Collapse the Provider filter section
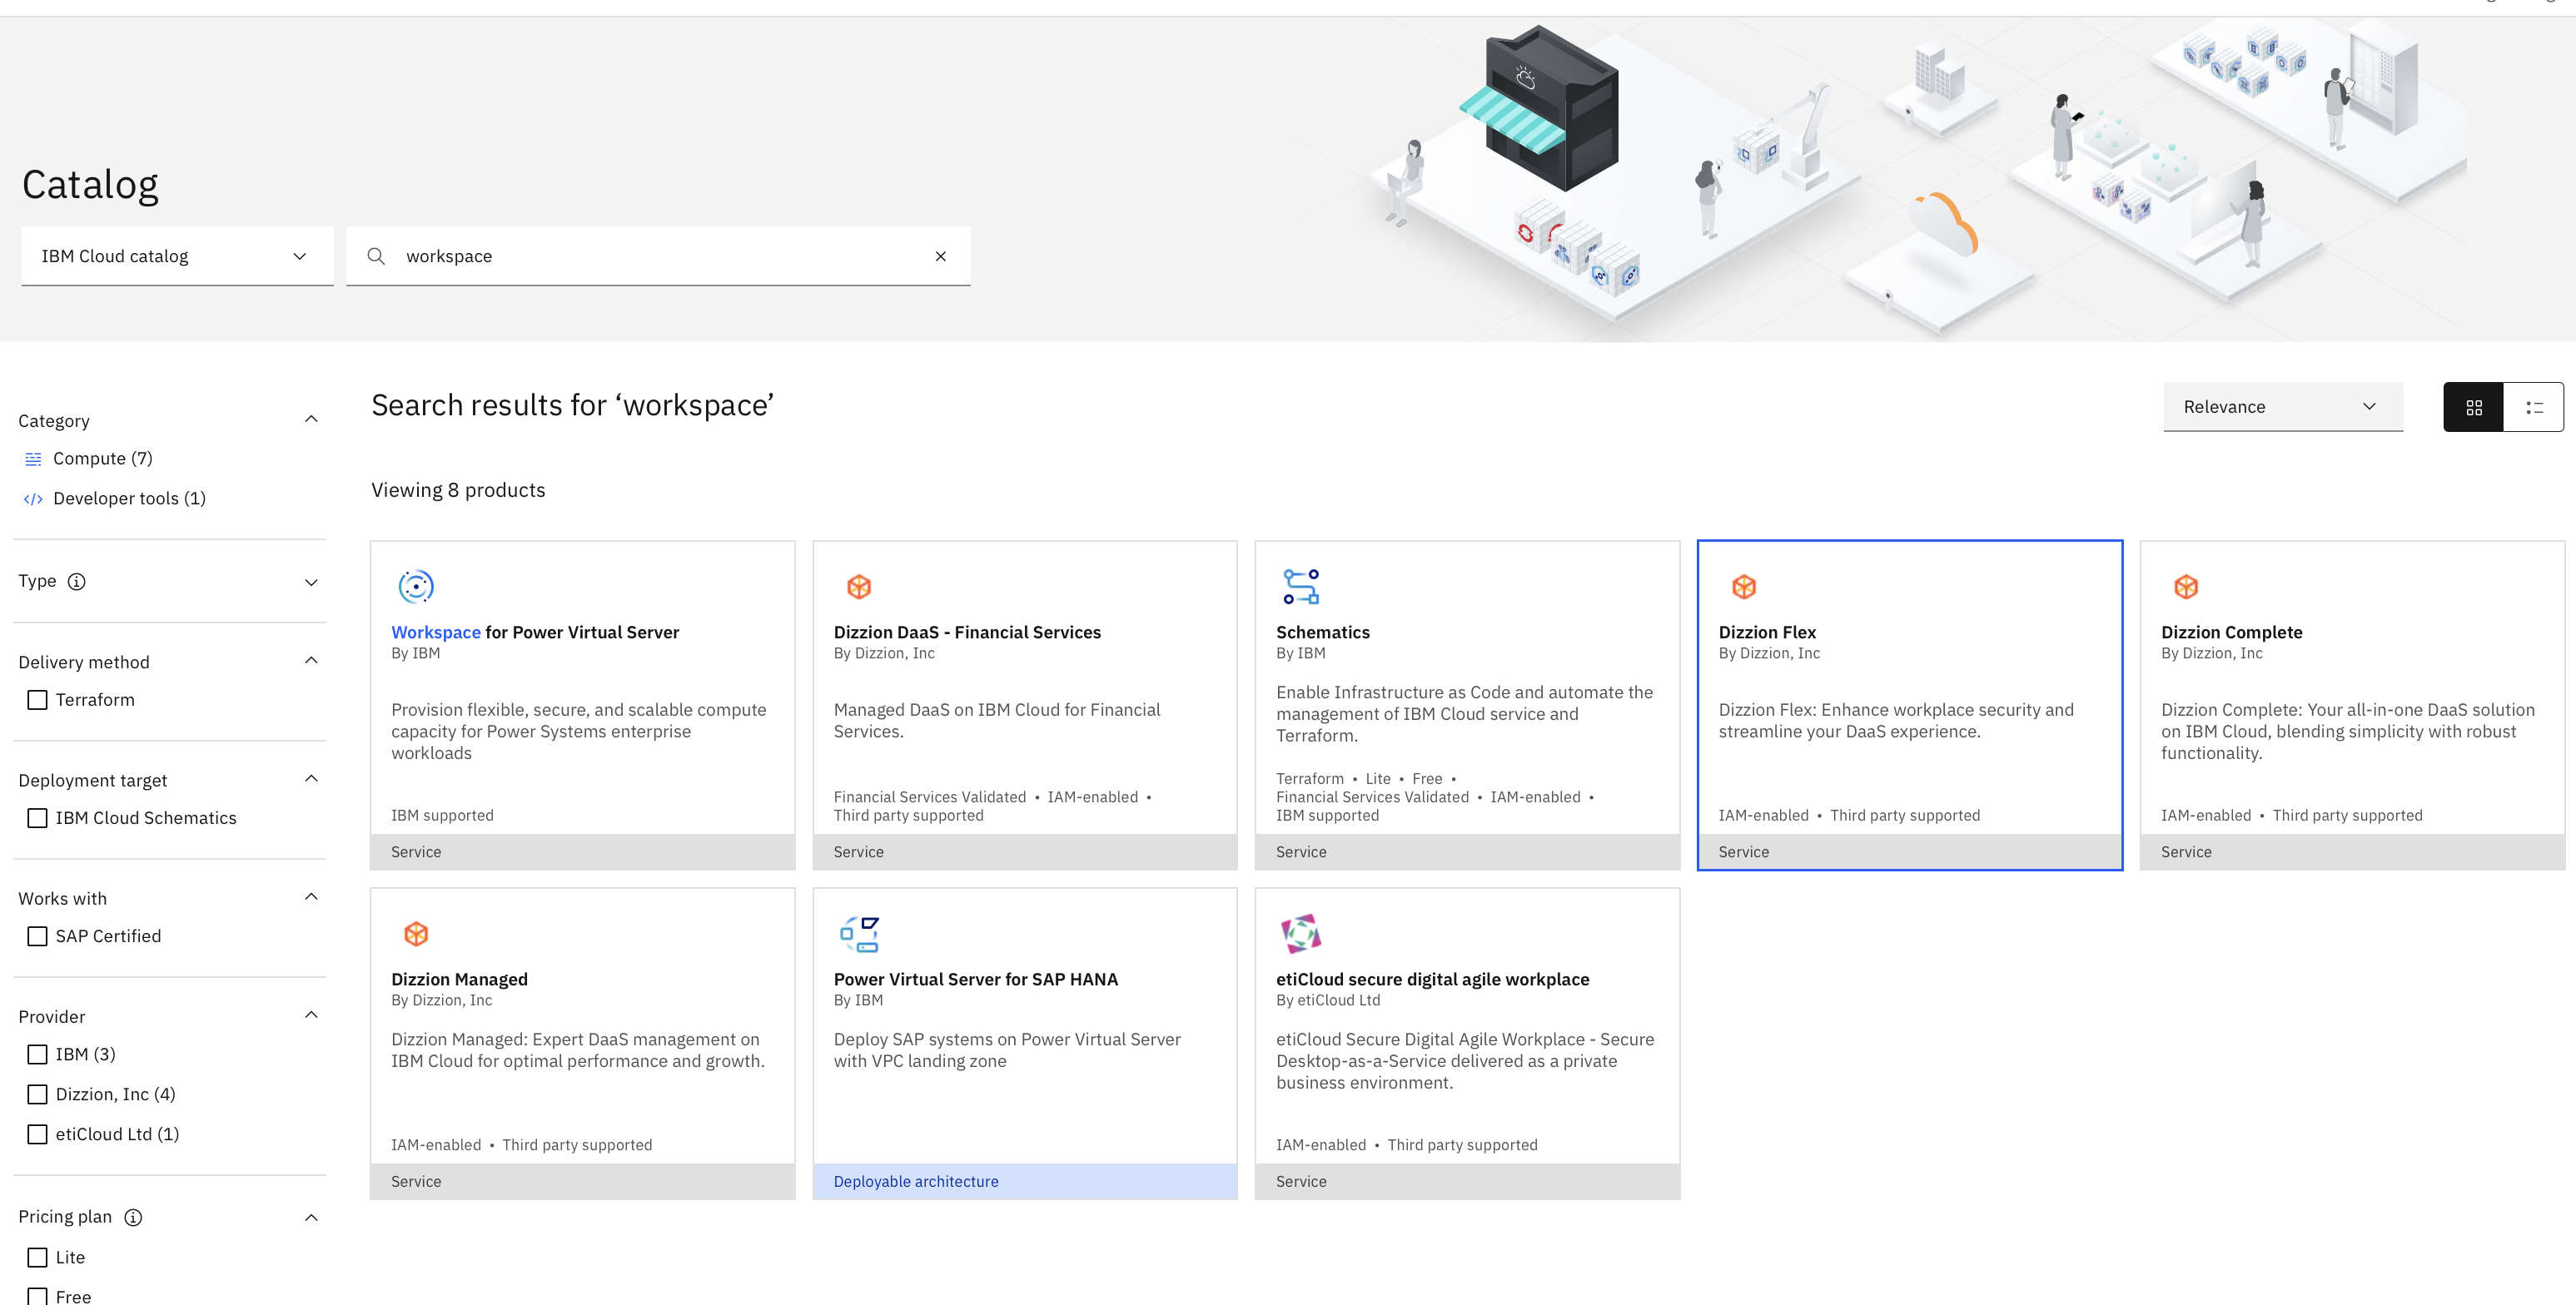Image resolution: width=2576 pixels, height=1305 pixels. click(x=311, y=1014)
